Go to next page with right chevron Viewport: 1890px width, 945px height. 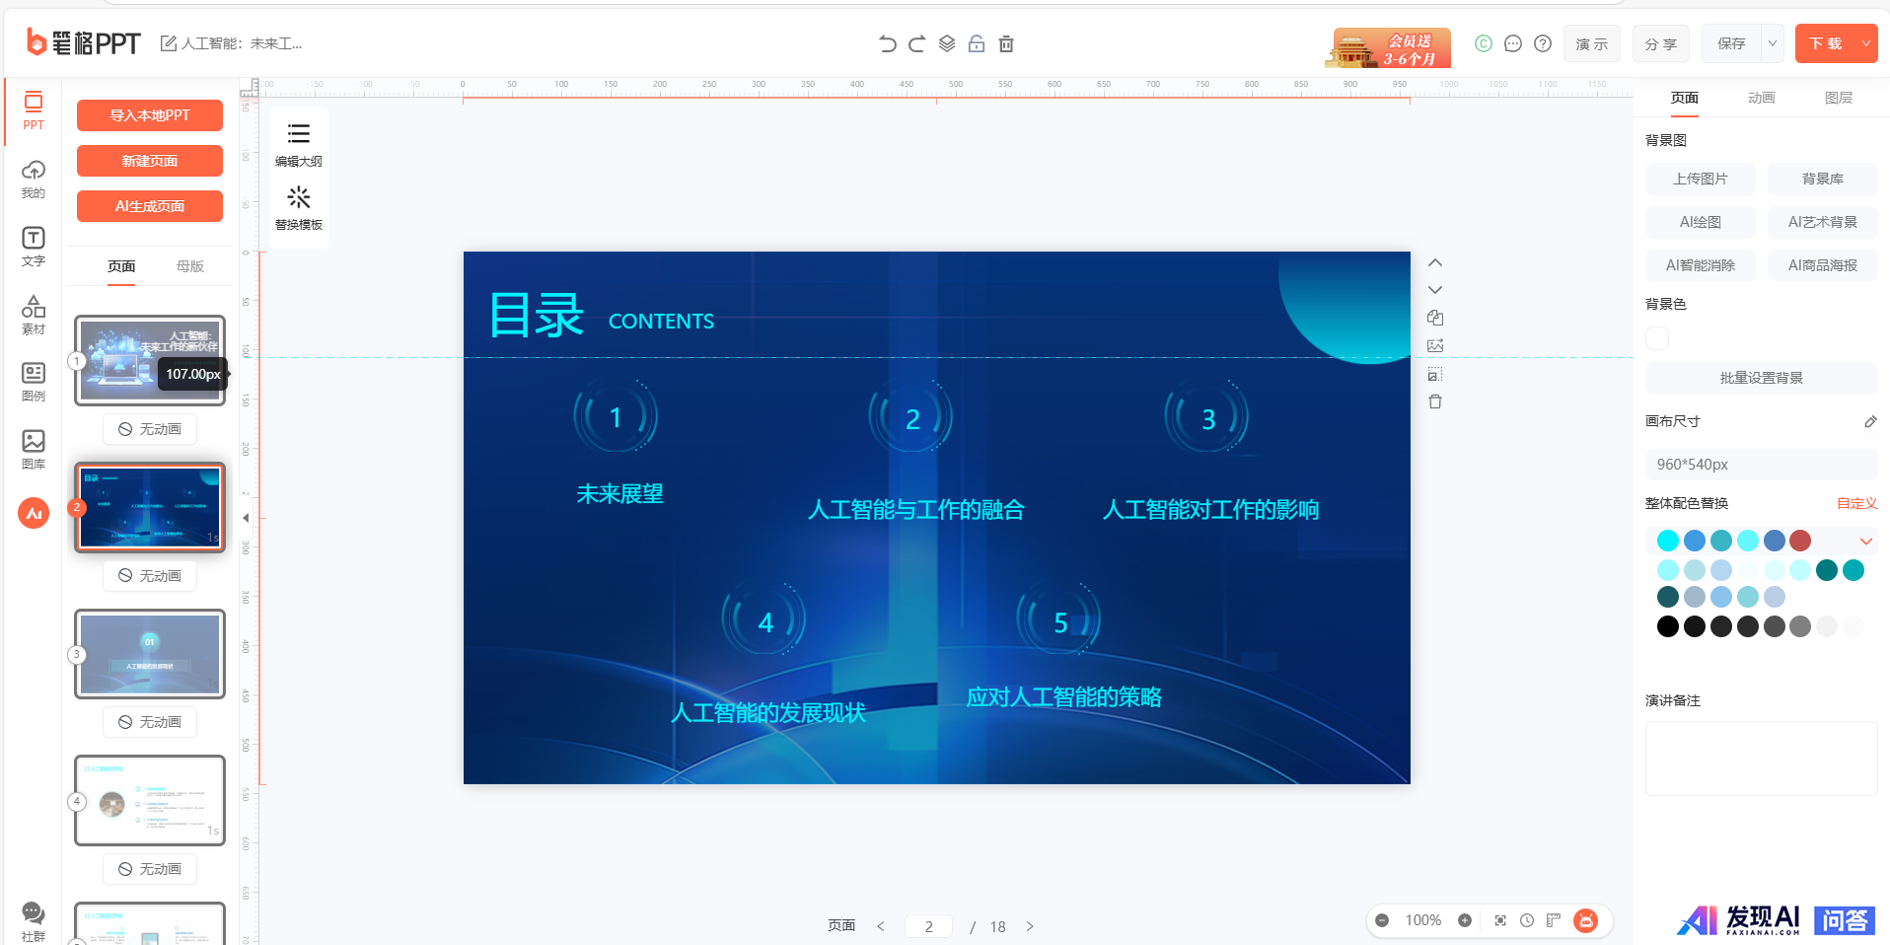1030,926
